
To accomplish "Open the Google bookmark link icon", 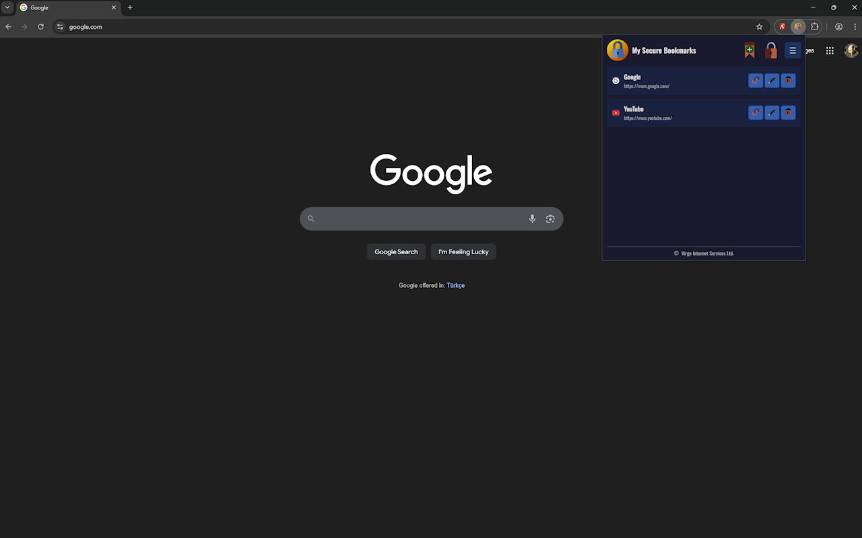I will click(756, 81).
